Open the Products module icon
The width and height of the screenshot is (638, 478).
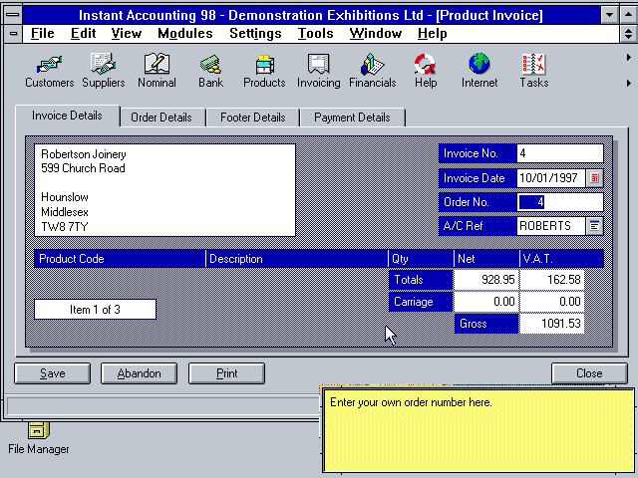tap(264, 71)
